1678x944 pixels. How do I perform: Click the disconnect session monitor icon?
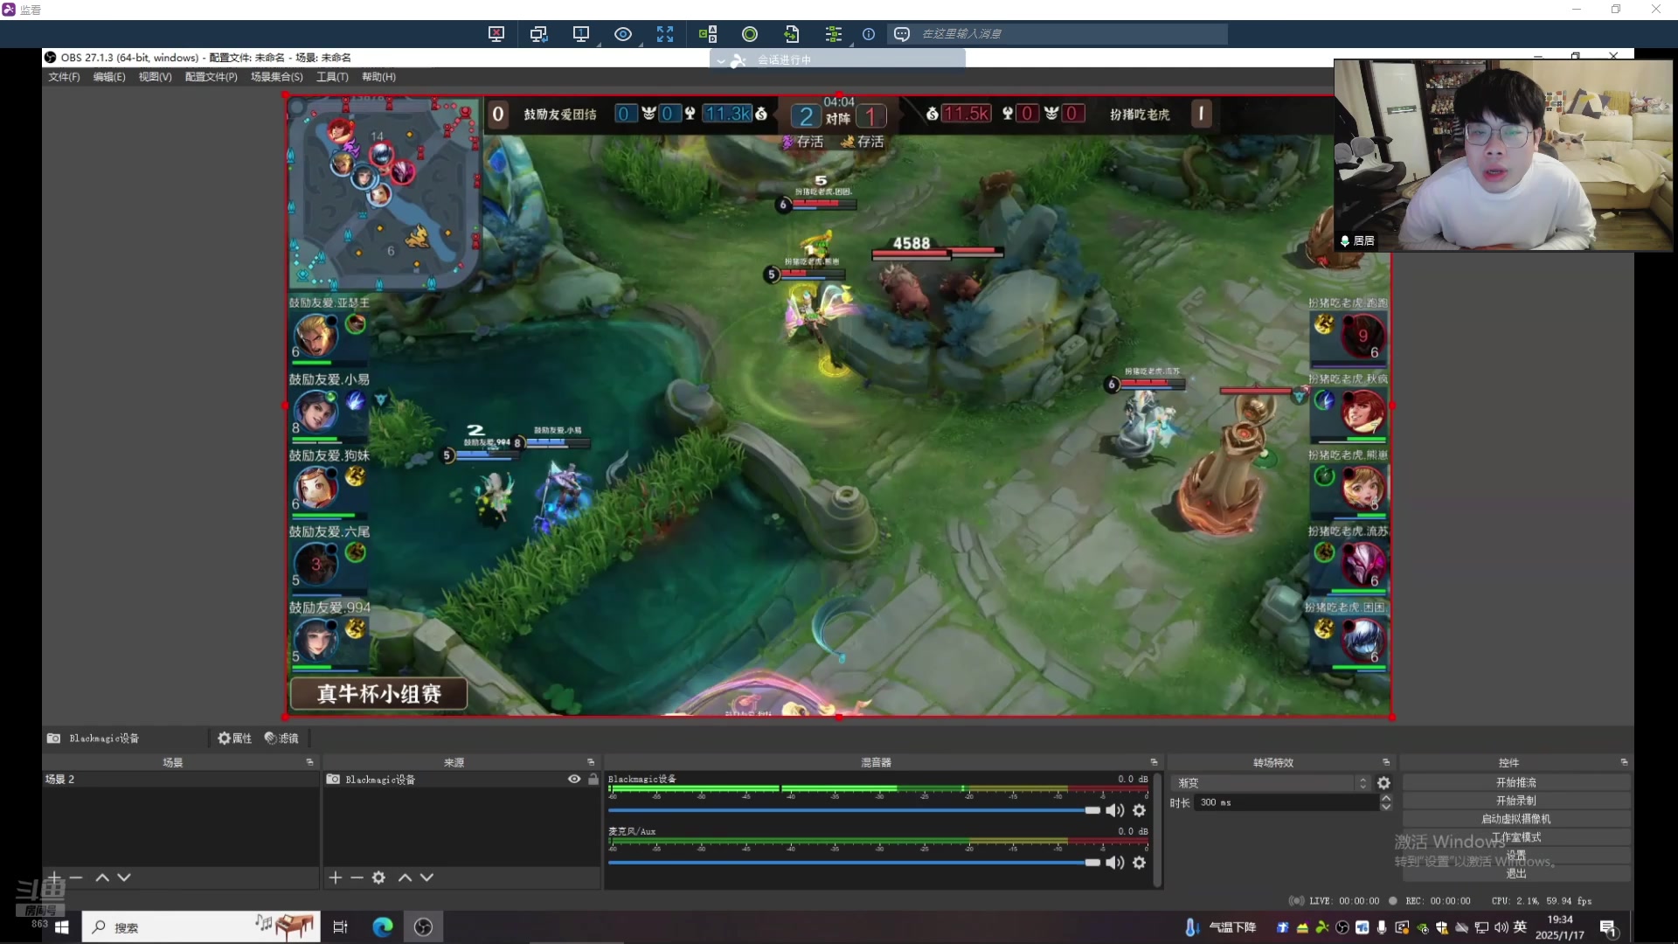[x=496, y=34]
